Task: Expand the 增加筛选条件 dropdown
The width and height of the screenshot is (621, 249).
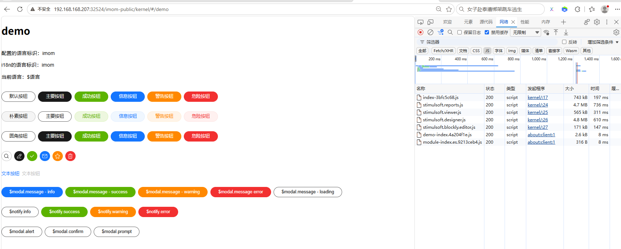Action: [x=603, y=42]
